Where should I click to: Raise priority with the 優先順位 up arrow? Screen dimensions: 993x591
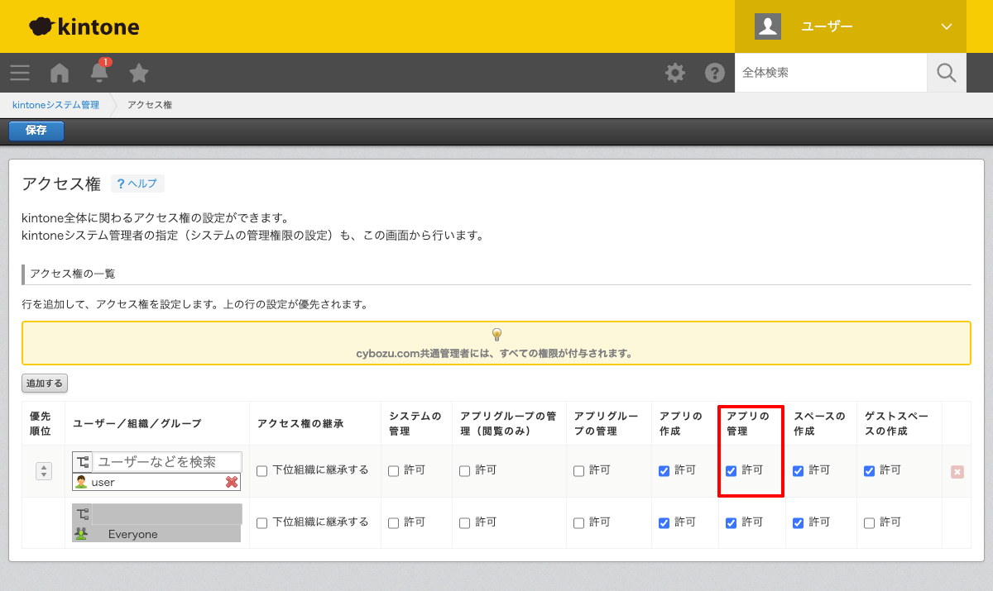pyautogui.click(x=43, y=465)
